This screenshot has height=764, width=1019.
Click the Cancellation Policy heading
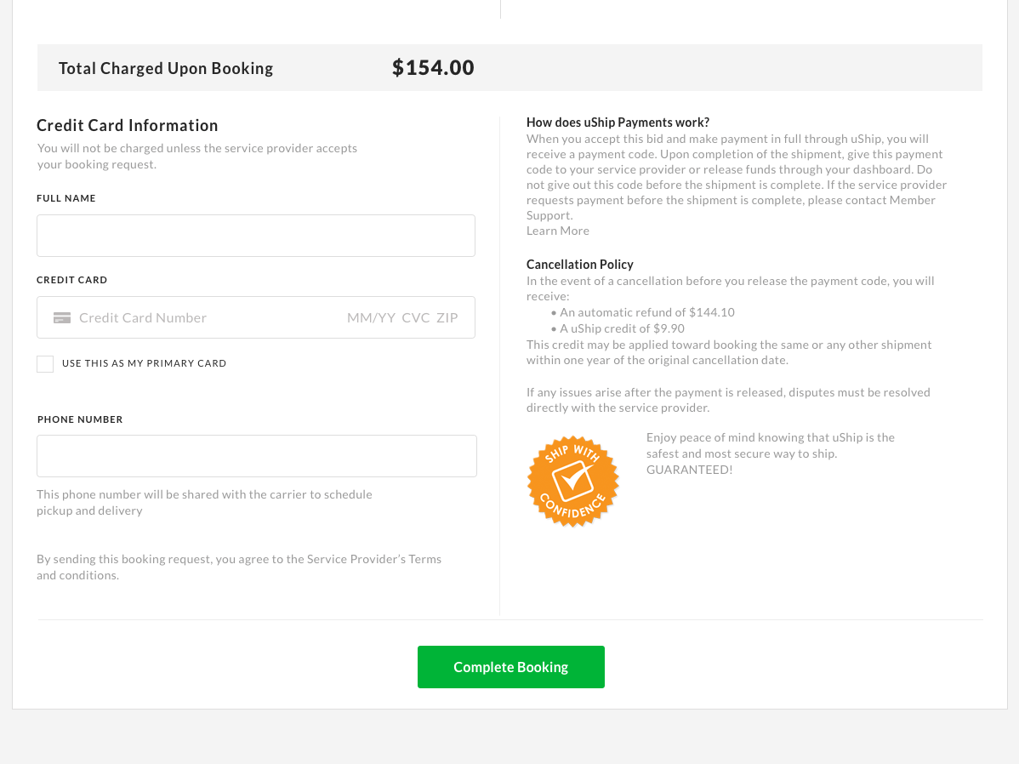(580, 265)
